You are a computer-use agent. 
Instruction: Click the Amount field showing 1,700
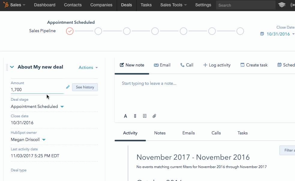coord(38,90)
